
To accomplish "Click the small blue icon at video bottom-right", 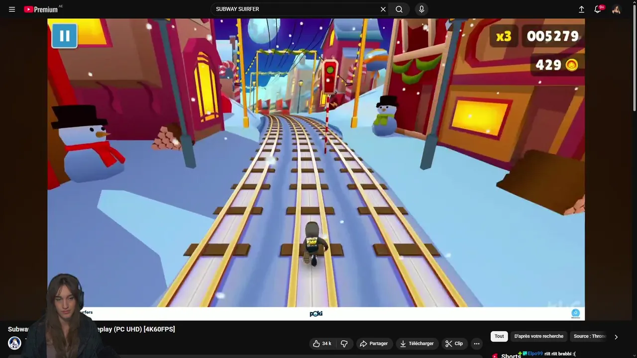I will pos(576,313).
